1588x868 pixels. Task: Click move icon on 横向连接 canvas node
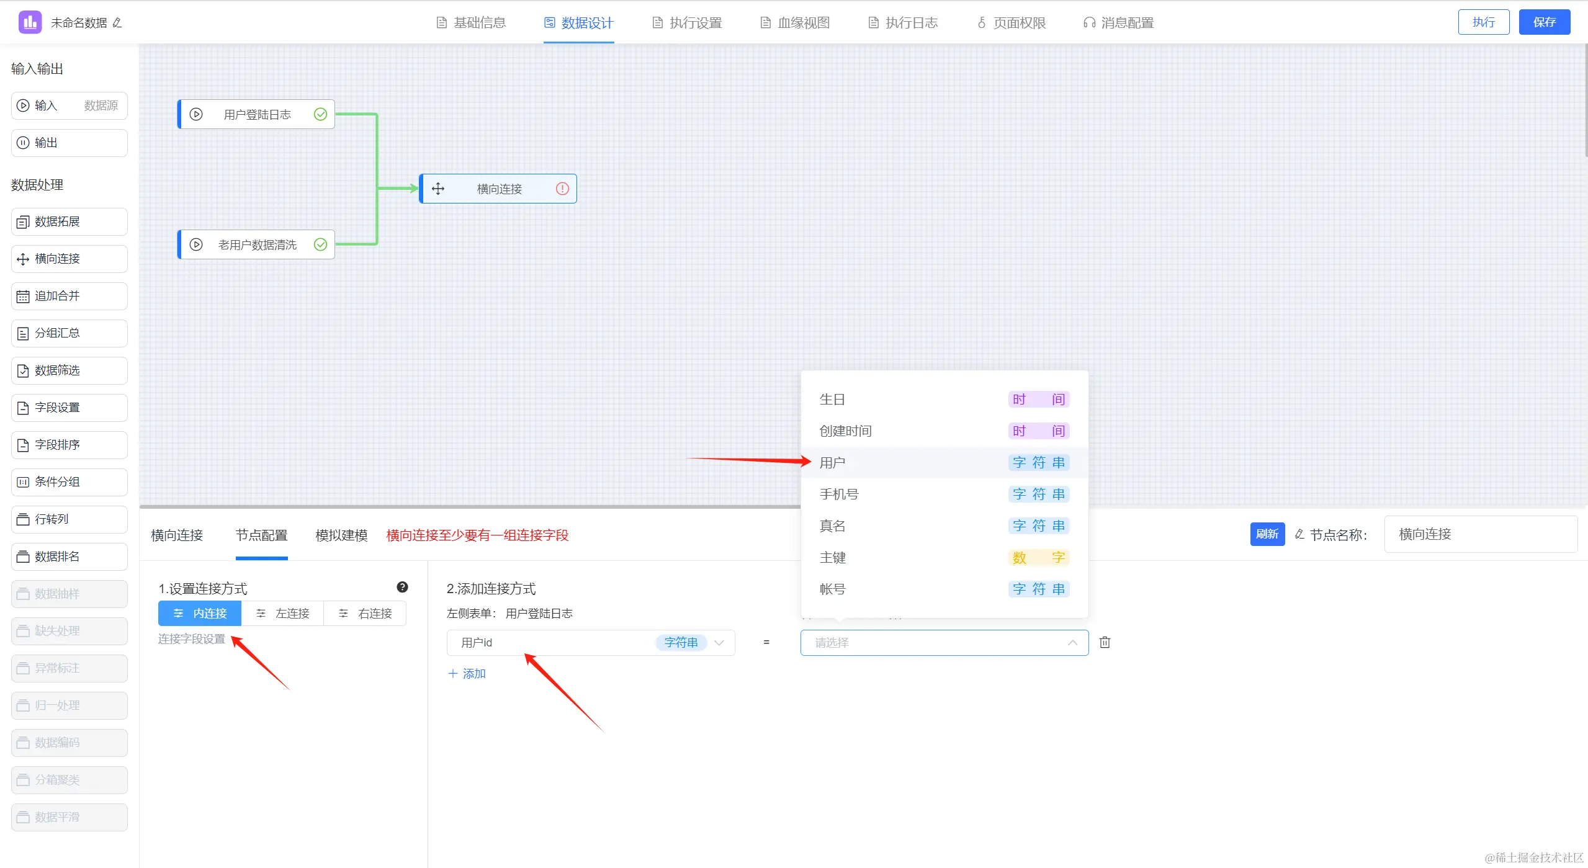click(438, 189)
